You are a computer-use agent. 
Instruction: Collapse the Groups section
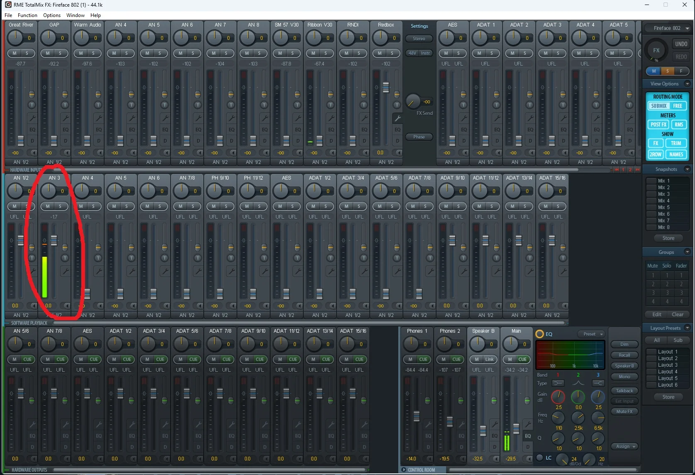tap(687, 252)
